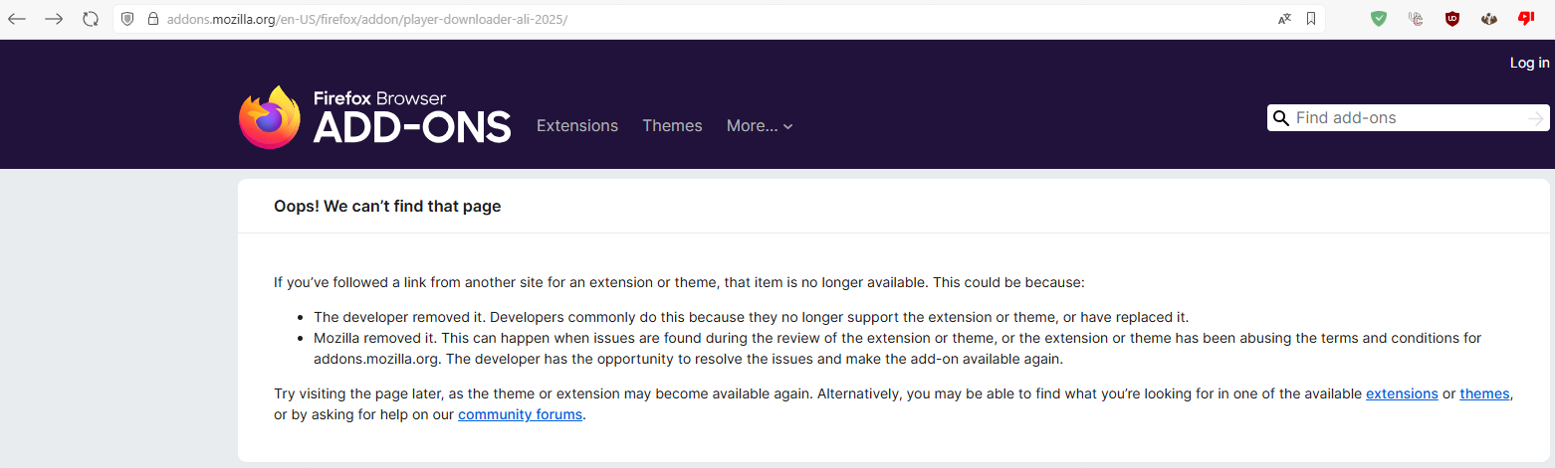Click the translate page icon
The image size is (1555, 468).
[x=1284, y=19]
